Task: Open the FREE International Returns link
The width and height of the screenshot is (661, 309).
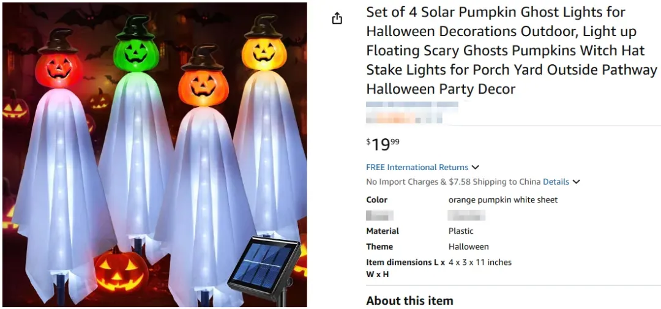Action: click(x=417, y=168)
